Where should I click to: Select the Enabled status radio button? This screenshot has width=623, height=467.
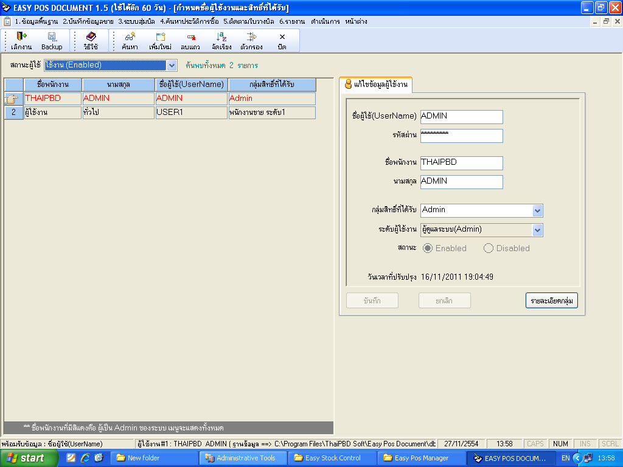[x=428, y=248]
